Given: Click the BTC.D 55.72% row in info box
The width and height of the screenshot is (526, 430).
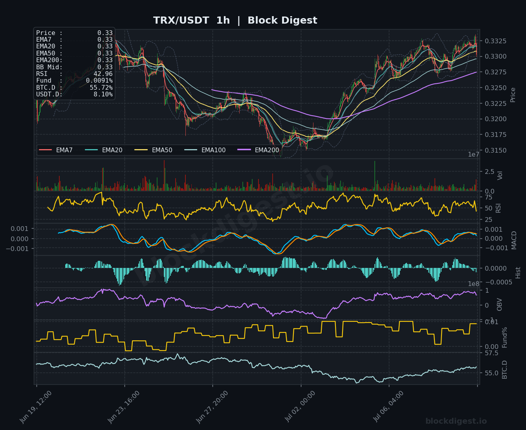Looking at the screenshot, I should [74, 87].
